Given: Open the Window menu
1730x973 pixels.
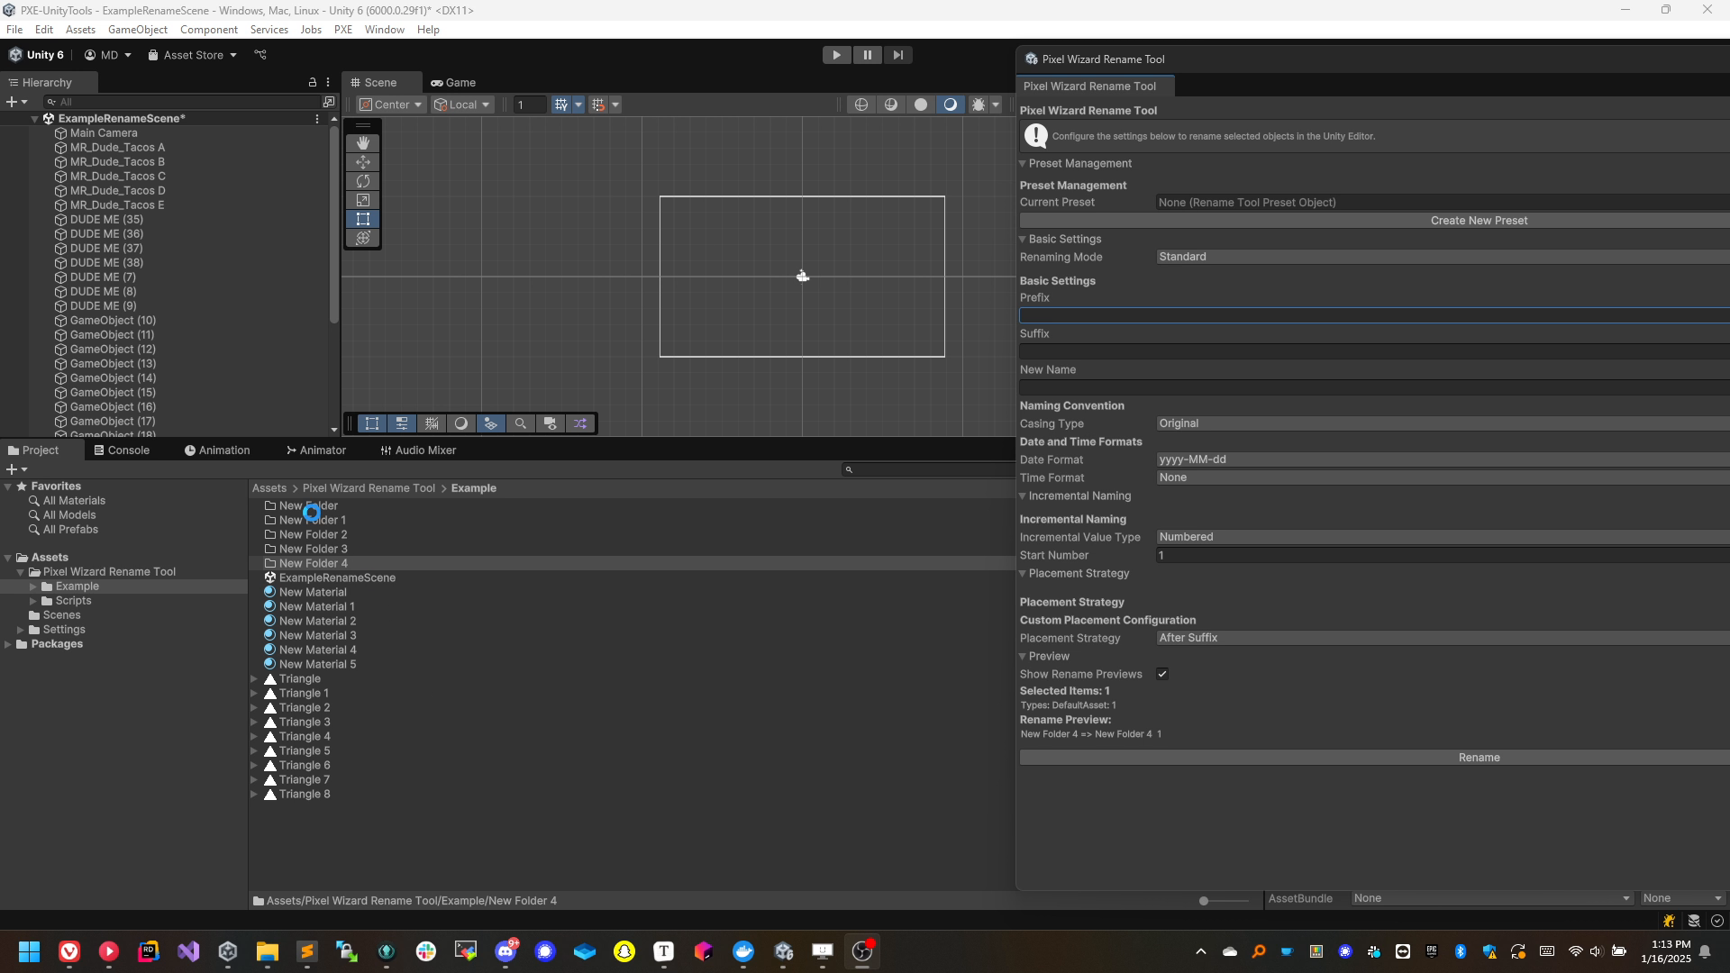Looking at the screenshot, I should click(x=385, y=30).
